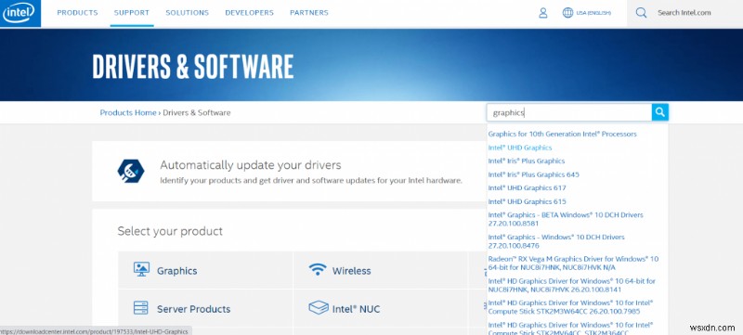
Task: Click the driver update assistant hexagon icon
Action: pyautogui.click(x=131, y=172)
